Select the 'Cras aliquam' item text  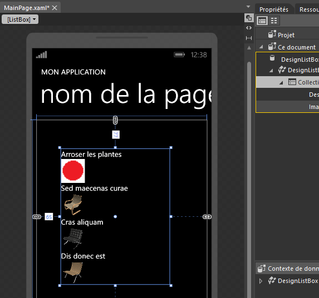[82, 222]
